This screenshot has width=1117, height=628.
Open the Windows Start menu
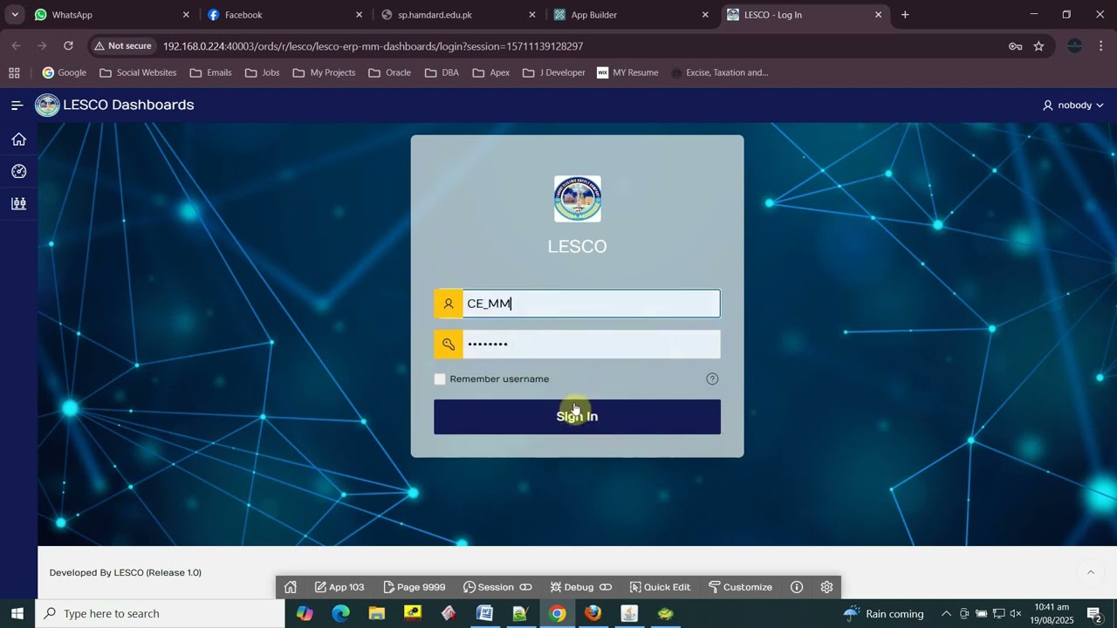[x=17, y=613]
